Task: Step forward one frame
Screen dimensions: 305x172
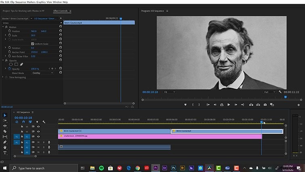Action: (236, 104)
